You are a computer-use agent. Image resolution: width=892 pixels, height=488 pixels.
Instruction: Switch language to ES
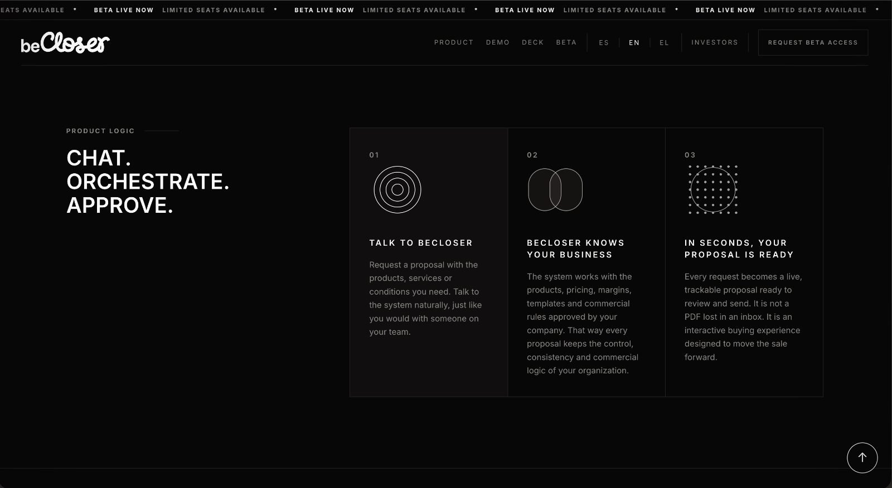point(604,42)
